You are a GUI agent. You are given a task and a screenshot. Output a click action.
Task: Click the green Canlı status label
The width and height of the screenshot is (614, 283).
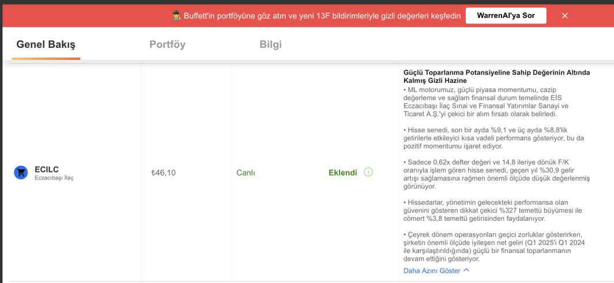pos(246,173)
